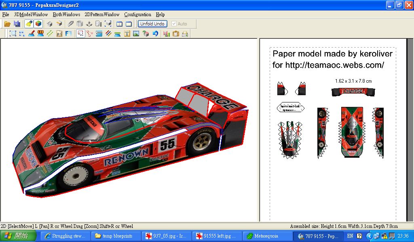Image resolution: width=414 pixels, height=242 pixels.
Task: Open the File menu
Action: coord(6,15)
